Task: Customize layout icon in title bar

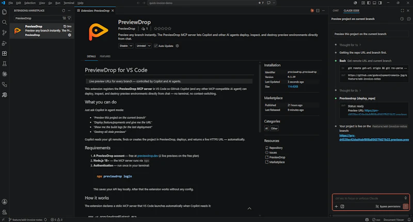Action: pos(363,3)
